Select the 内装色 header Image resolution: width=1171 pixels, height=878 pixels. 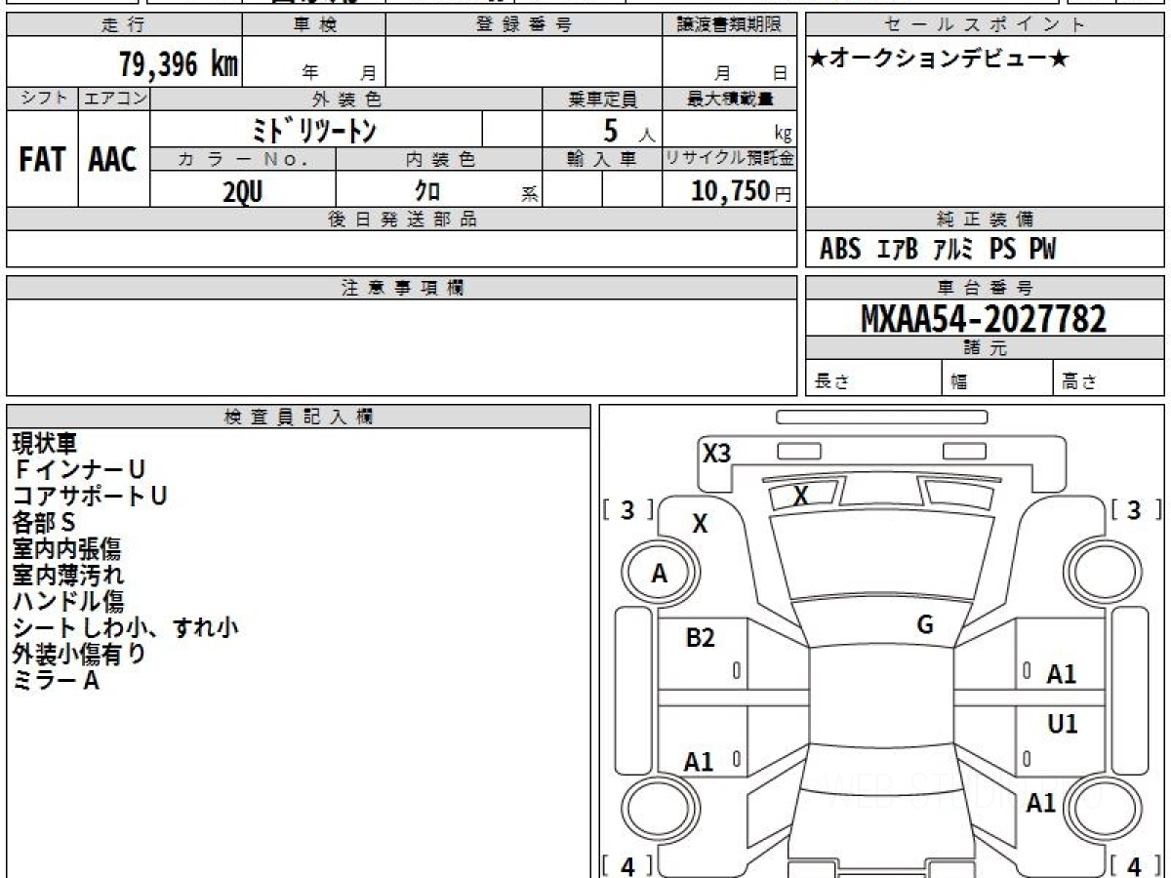439,159
